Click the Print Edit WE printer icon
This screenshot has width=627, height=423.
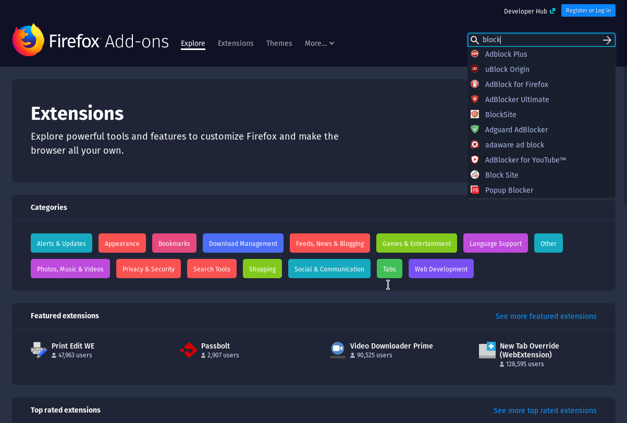pyautogui.click(x=39, y=350)
